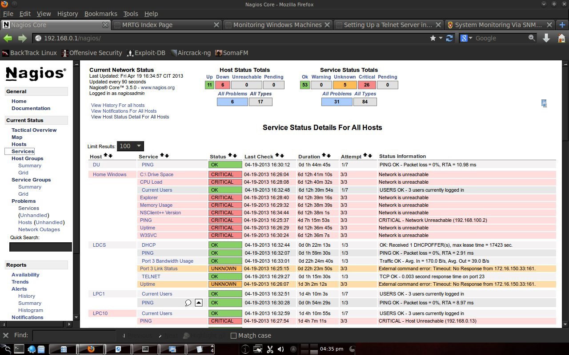Click Firefox back arrow button
569x355 pixels.
(x=8, y=38)
